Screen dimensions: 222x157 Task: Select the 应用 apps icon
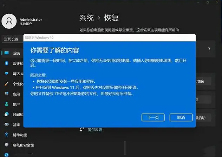coord(7,94)
